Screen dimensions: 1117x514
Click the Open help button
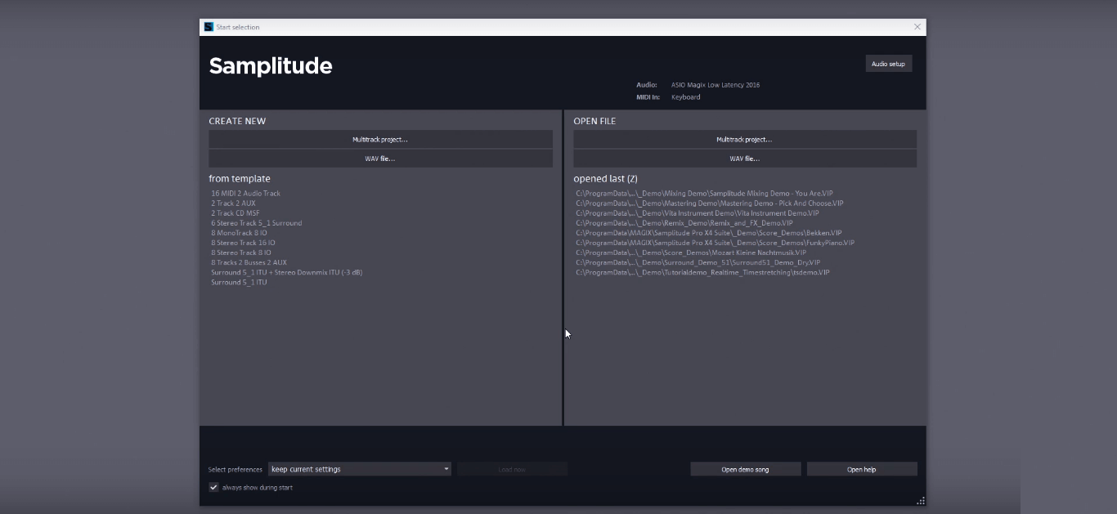point(862,469)
